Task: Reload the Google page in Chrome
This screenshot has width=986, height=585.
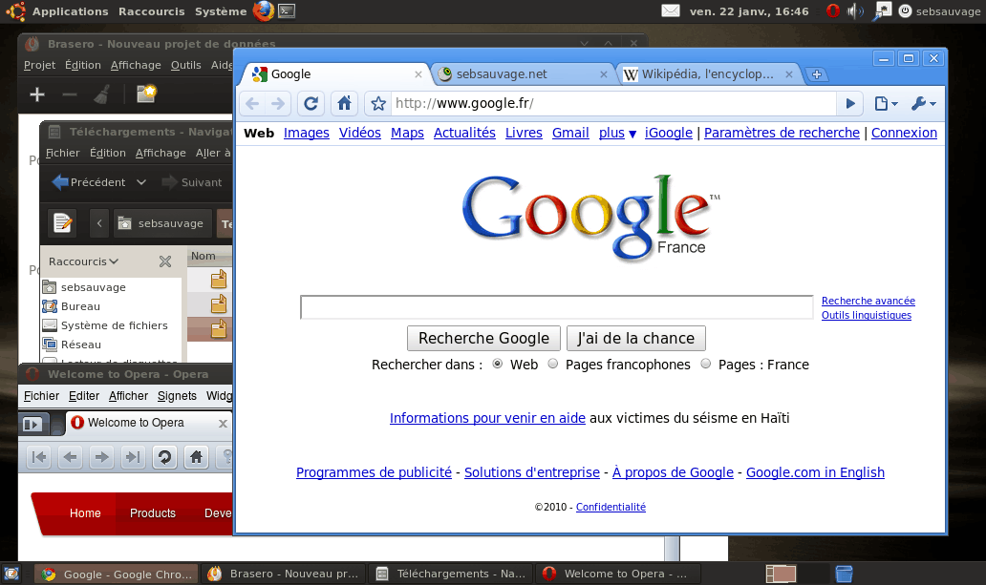Action: [311, 104]
